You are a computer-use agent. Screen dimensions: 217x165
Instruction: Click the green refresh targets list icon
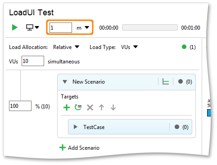point(78,107)
